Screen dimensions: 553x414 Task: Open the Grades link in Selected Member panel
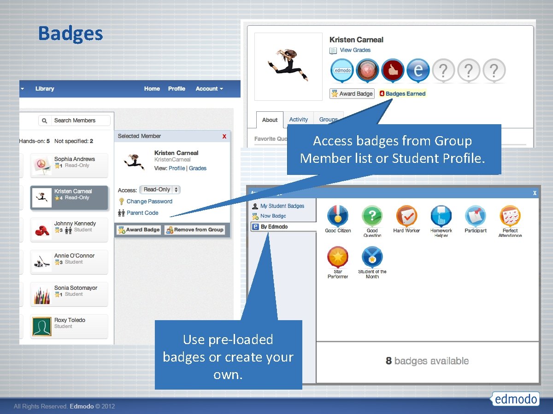point(198,168)
